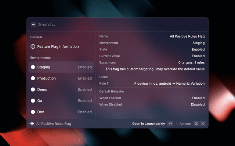Click the K shortcut key
235x146 pixels.
203,124
